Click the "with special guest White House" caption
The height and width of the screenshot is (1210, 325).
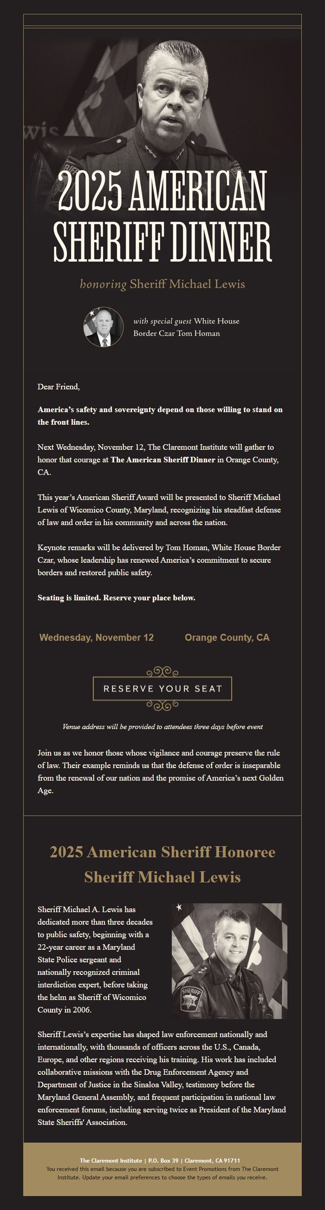tap(186, 321)
